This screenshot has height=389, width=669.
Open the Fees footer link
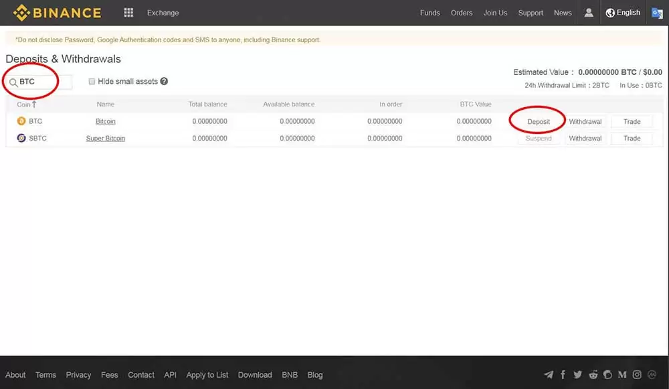[109, 375]
